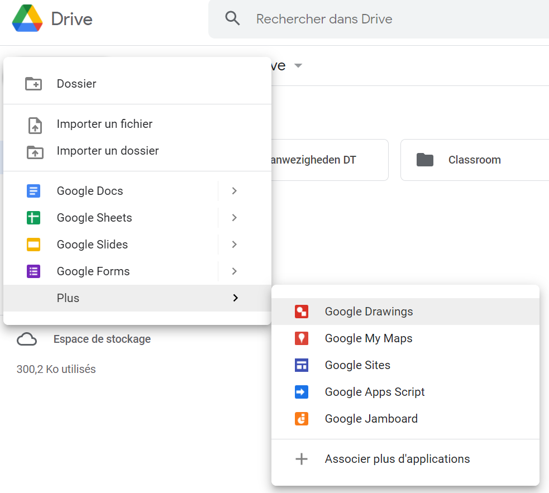The width and height of the screenshot is (549, 493).
Task: Click the Google Apps Script arrow icon
Action: click(302, 392)
